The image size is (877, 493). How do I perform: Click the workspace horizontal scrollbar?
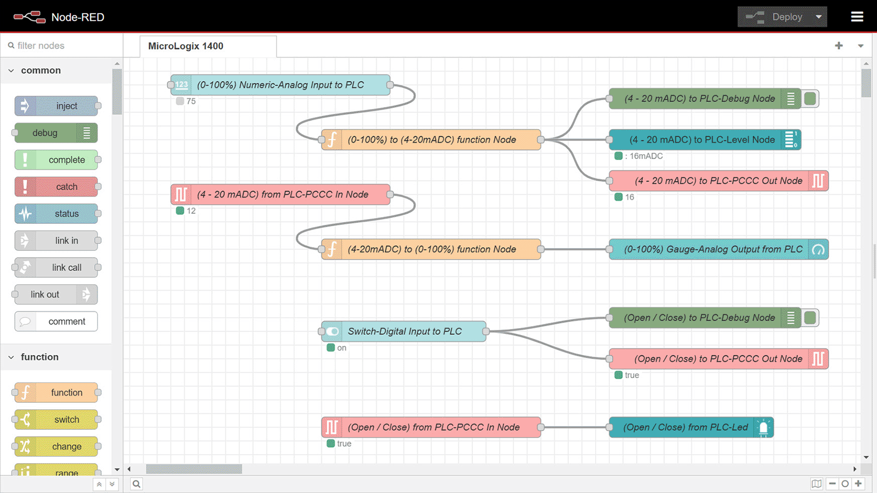point(194,469)
